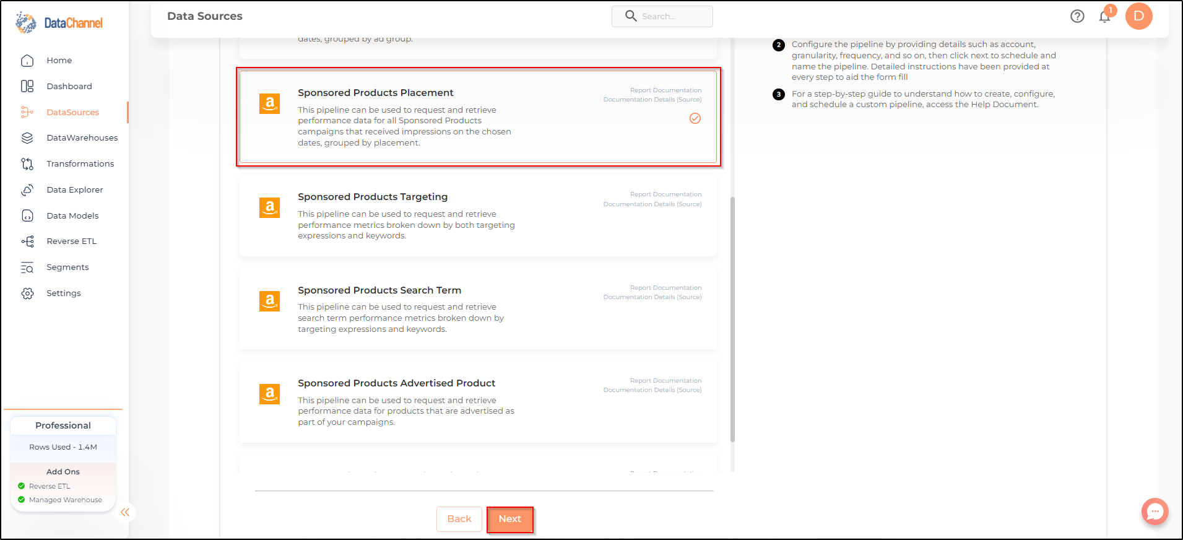Click the Data Sources page heading
Screen dimensions: 1183x540
205,16
